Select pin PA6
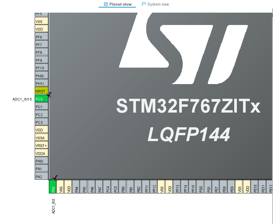The height and width of the screenshot is (224, 273). point(91,187)
